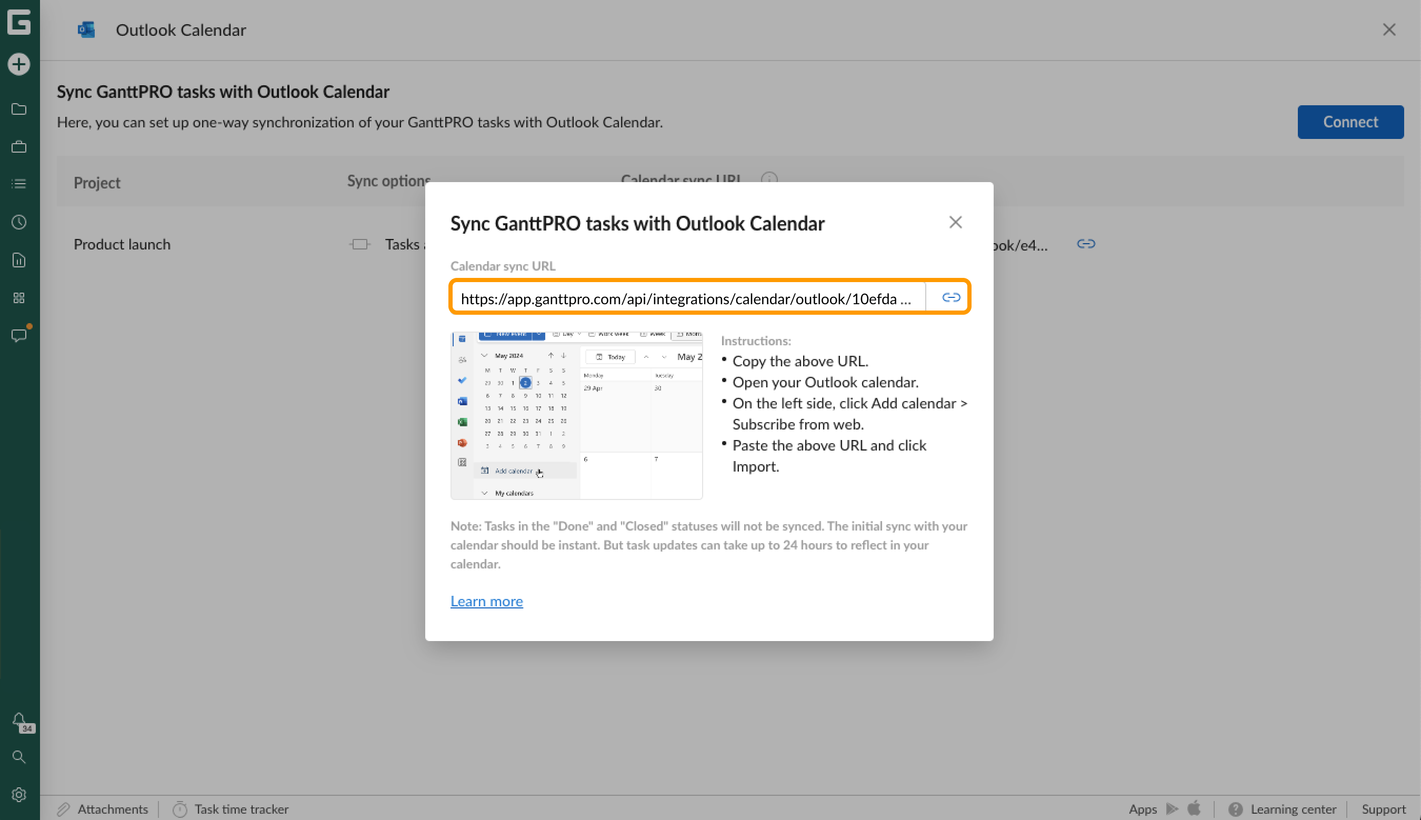The image size is (1421, 820).
Task: Open the portfolio briefcase icon in the sidebar
Action: pyautogui.click(x=18, y=146)
